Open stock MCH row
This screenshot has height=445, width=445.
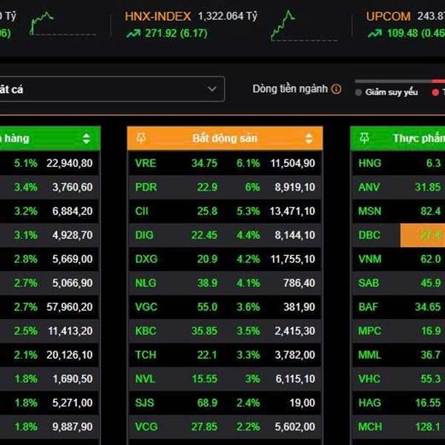[399, 426]
